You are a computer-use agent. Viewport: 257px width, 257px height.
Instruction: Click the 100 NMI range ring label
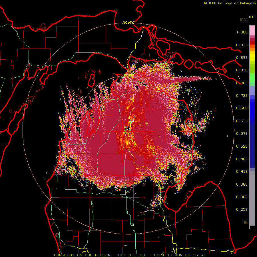[128, 23]
